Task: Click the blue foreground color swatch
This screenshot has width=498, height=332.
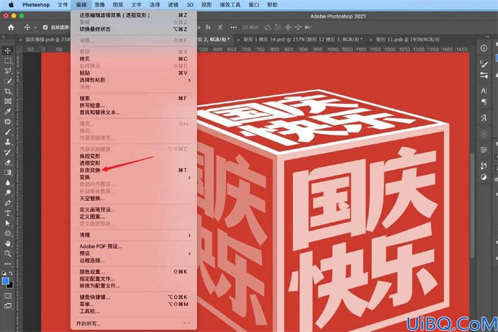Action: (5, 281)
